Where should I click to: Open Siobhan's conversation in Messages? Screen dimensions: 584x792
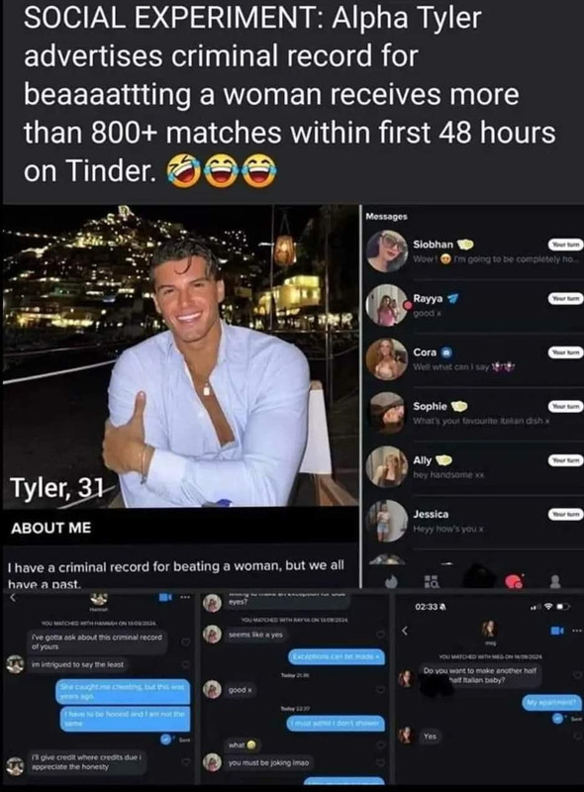tap(474, 251)
